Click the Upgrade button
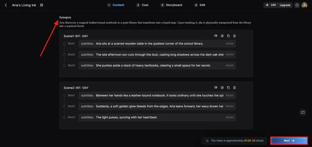312x147 pixels. (x=285, y=5)
